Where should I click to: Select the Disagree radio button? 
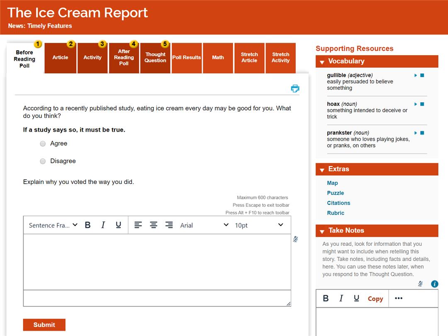point(43,161)
